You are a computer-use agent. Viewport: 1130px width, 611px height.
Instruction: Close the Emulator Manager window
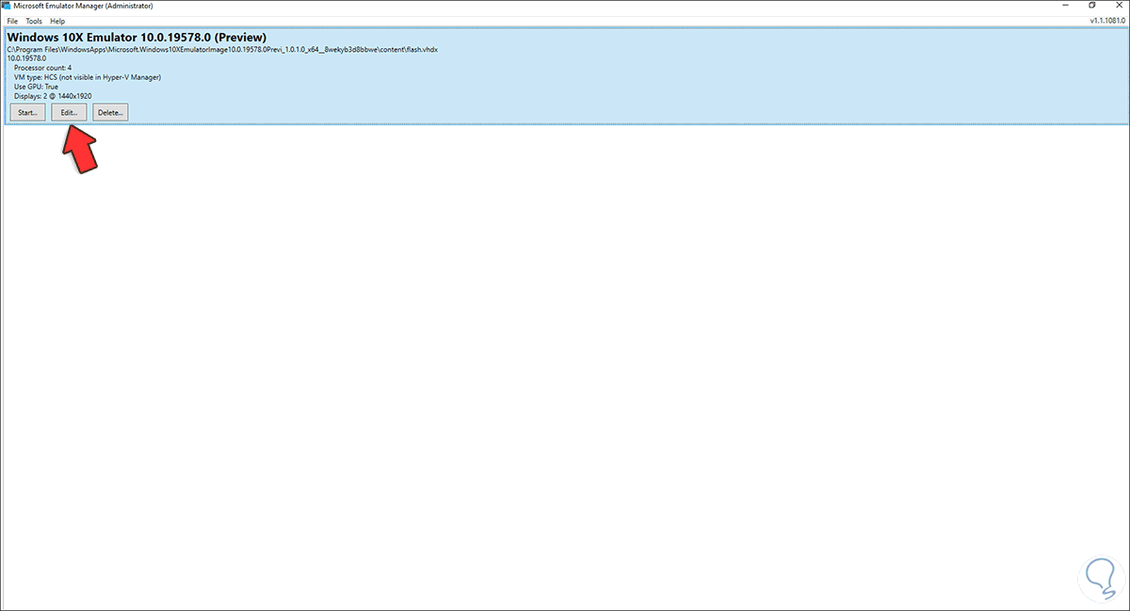click(1118, 6)
